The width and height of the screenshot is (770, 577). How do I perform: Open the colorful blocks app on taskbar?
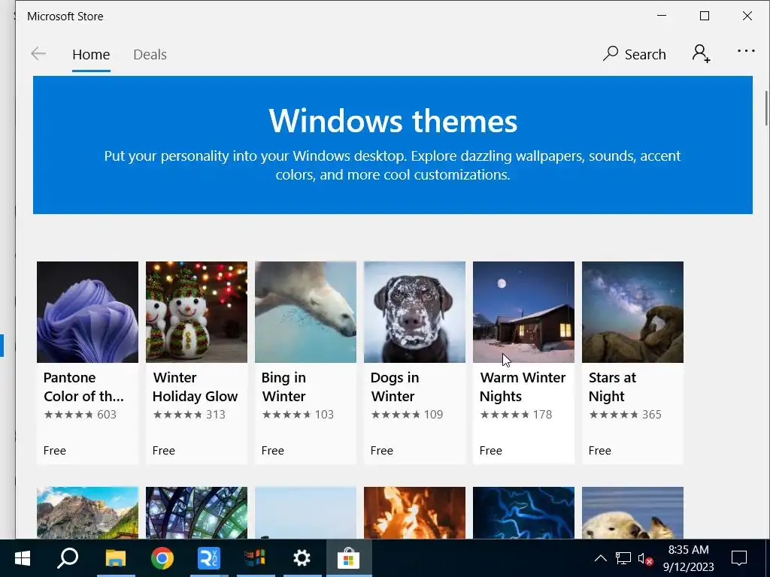point(256,558)
